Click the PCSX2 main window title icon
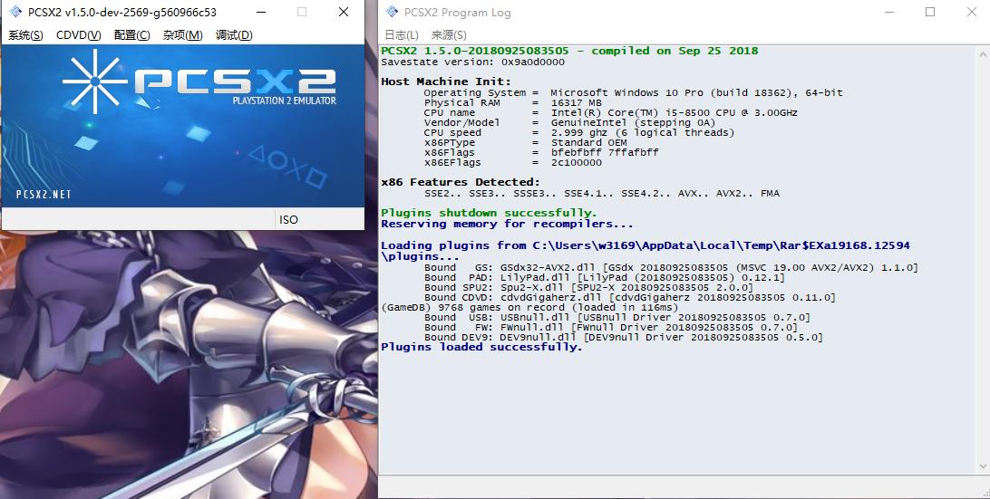 tap(15, 12)
